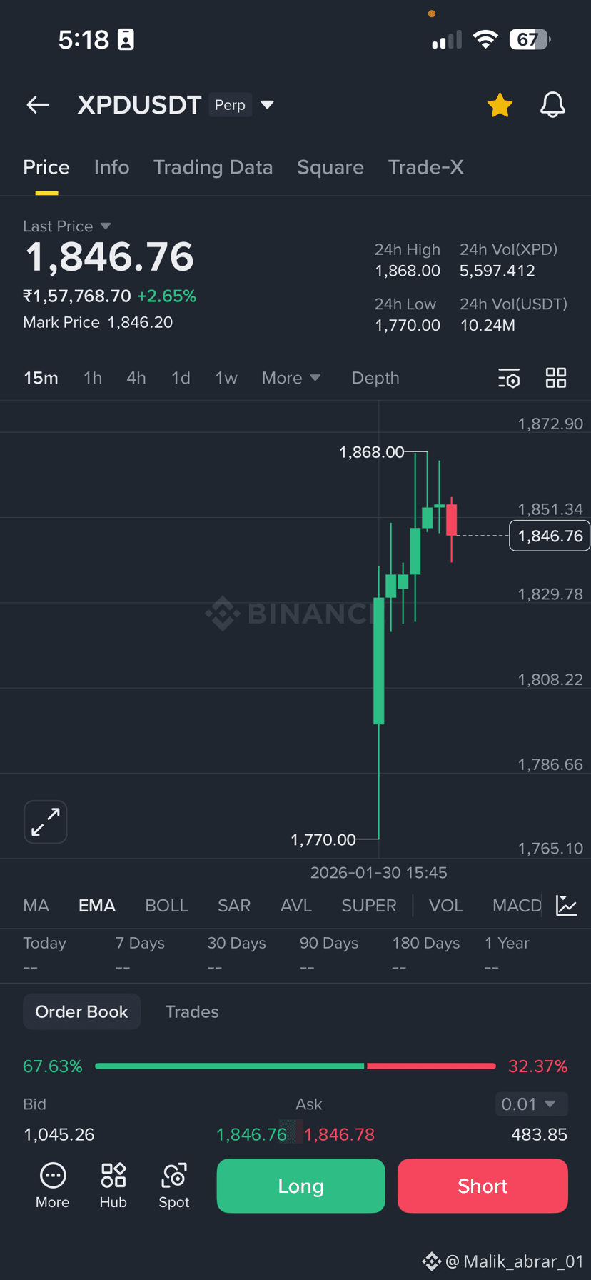The width and height of the screenshot is (591, 1280).
Task: Open indicator chart icon beside MACD
Action: click(x=566, y=906)
